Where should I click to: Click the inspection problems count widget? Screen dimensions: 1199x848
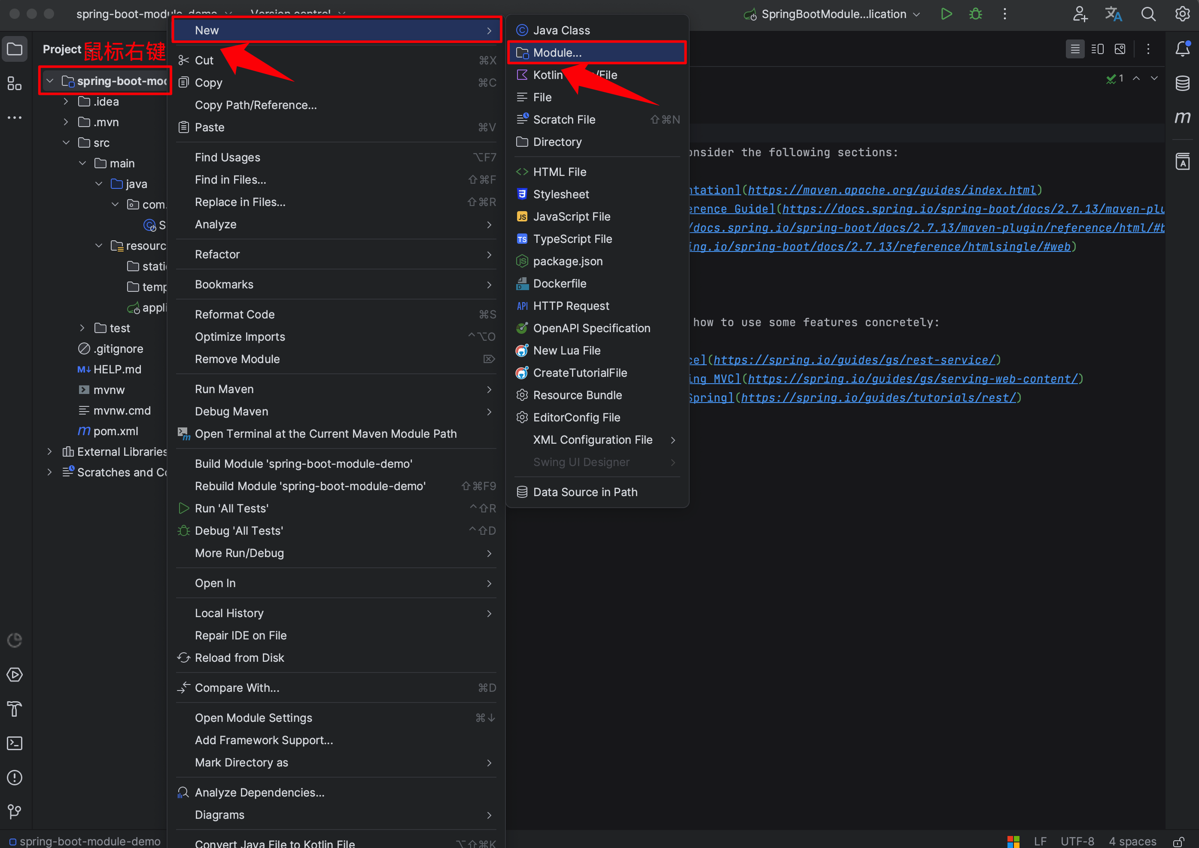[1115, 79]
